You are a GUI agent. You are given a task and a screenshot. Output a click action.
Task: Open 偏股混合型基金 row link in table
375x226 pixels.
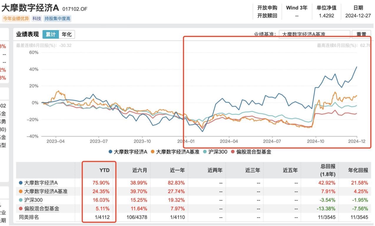click(42, 209)
